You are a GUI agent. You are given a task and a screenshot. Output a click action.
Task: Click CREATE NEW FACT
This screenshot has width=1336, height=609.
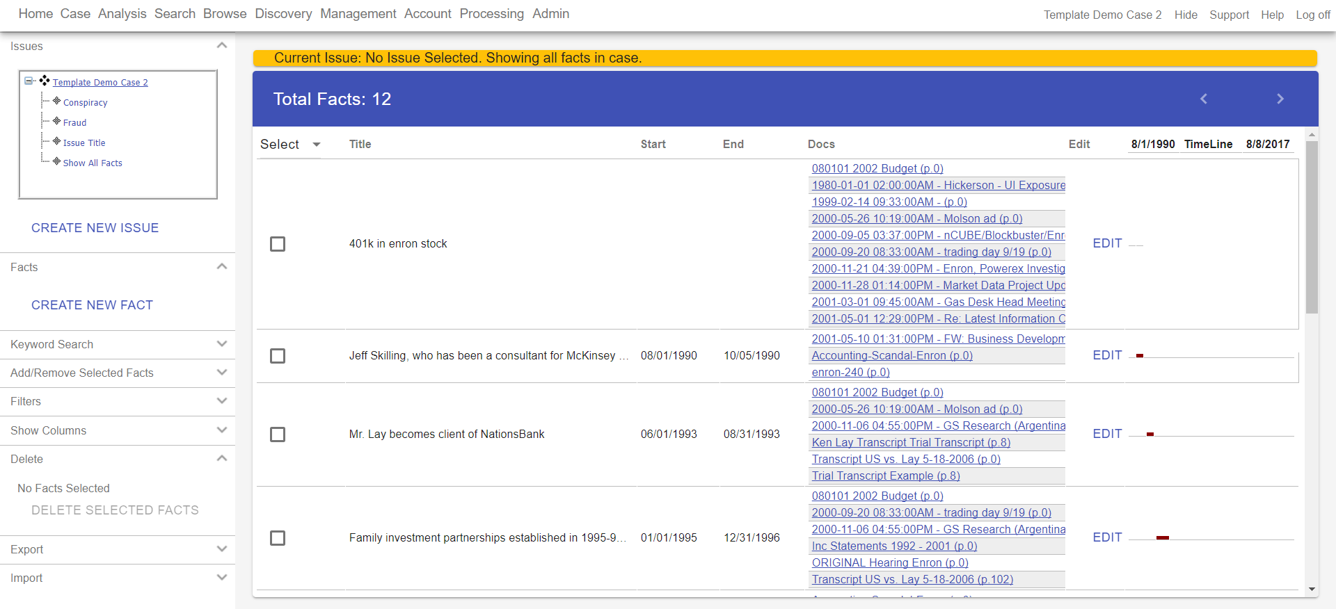tap(92, 305)
